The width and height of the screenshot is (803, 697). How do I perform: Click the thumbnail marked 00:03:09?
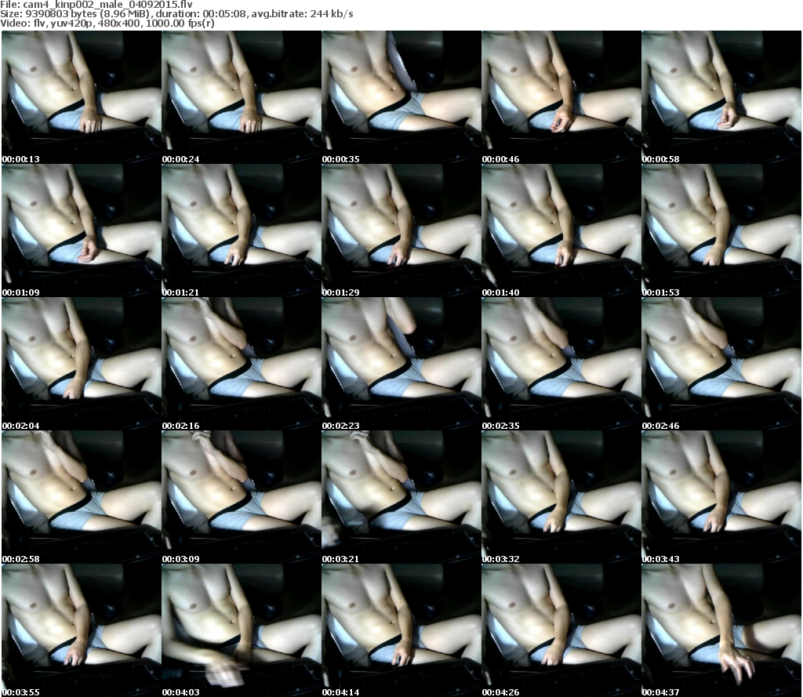pos(242,497)
